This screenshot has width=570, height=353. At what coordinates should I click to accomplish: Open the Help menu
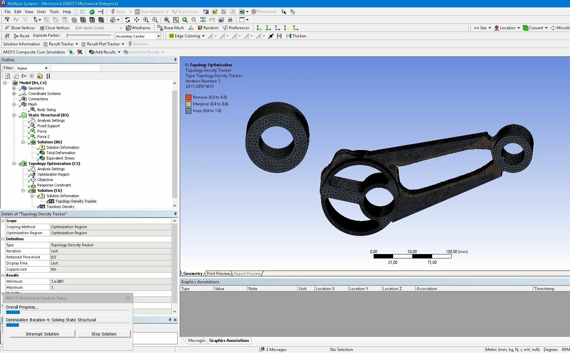click(67, 12)
